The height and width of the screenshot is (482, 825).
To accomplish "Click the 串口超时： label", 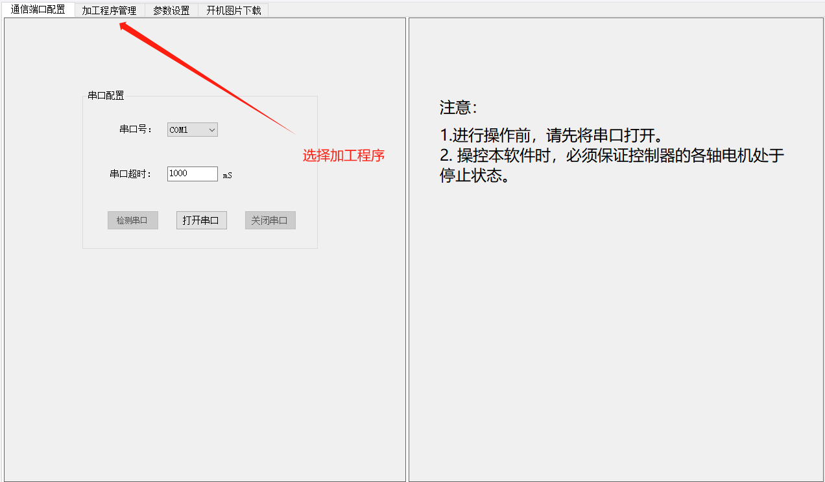I will click(130, 174).
